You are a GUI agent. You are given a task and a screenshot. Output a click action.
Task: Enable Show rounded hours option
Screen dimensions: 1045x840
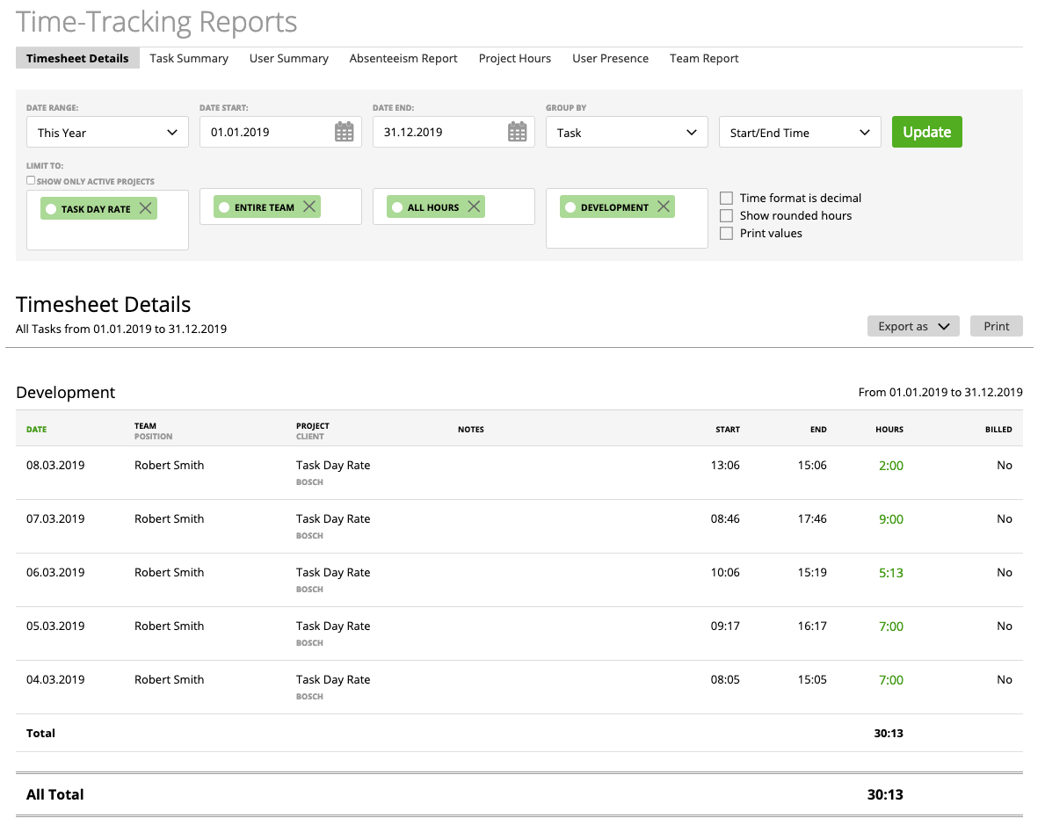click(727, 216)
